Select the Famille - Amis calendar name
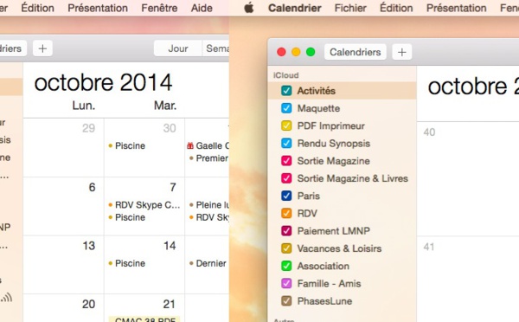The image size is (519, 322). pyautogui.click(x=329, y=284)
